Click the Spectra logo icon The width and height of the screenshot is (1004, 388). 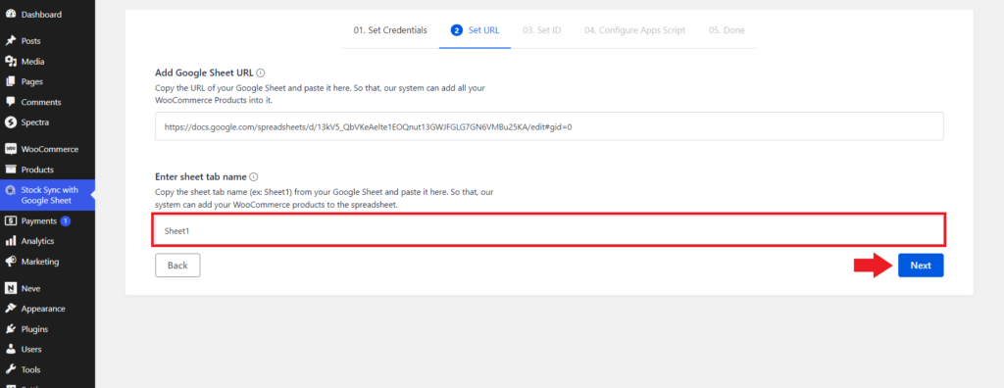click(x=10, y=122)
